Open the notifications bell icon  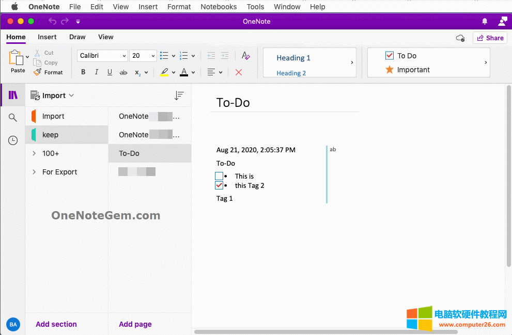(x=485, y=21)
